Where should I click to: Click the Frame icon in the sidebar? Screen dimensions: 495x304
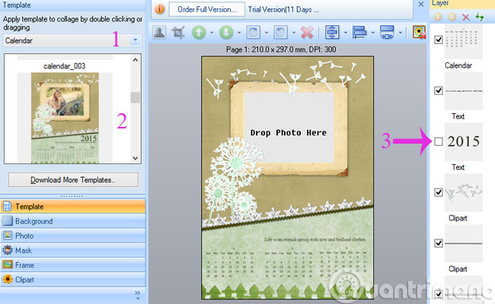(x=8, y=264)
